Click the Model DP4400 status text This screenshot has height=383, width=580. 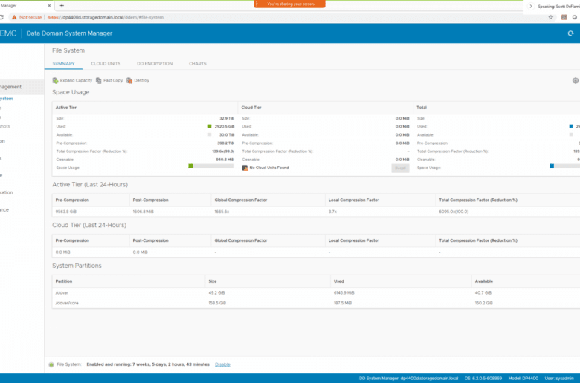tap(523, 379)
